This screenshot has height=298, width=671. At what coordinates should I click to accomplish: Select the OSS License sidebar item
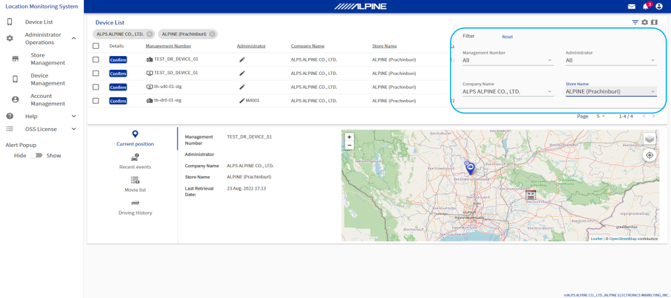pyautogui.click(x=41, y=129)
